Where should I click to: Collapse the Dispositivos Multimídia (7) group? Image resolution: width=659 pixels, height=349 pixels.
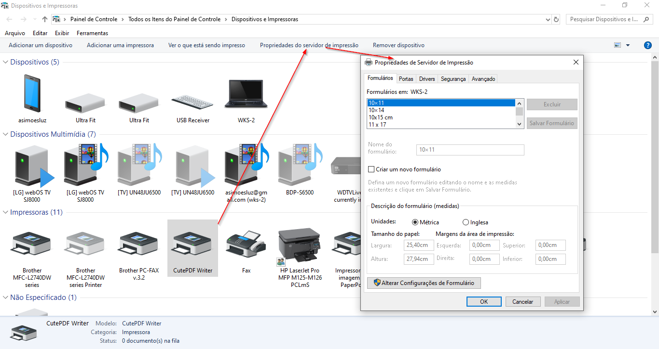pos(6,134)
